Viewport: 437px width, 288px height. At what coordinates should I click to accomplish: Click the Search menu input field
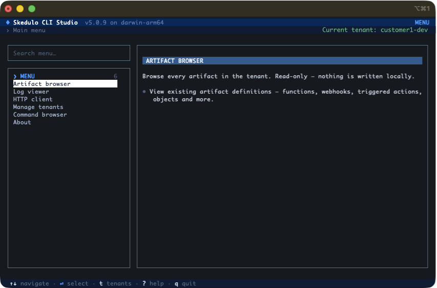(x=69, y=53)
